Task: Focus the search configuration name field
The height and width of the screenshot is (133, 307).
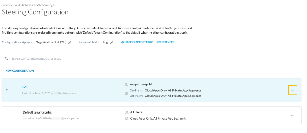Action: coord(45,58)
